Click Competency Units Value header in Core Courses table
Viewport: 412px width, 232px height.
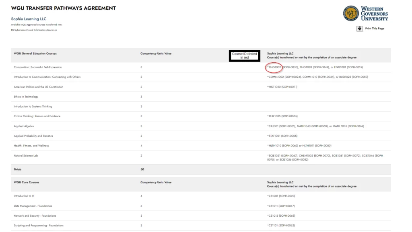tap(156, 182)
